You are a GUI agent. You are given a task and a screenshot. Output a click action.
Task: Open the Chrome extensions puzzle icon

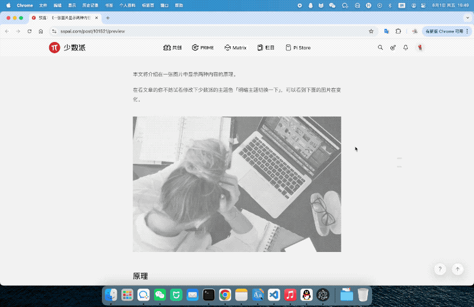click(x=398, y=31)
